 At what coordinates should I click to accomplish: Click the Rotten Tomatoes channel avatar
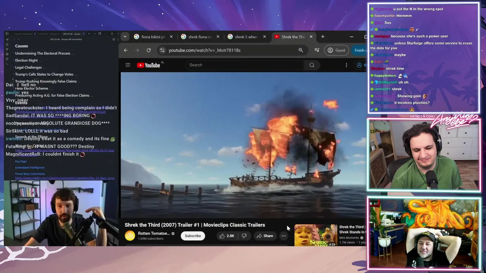pyautogui.click(x=130, y=236)
